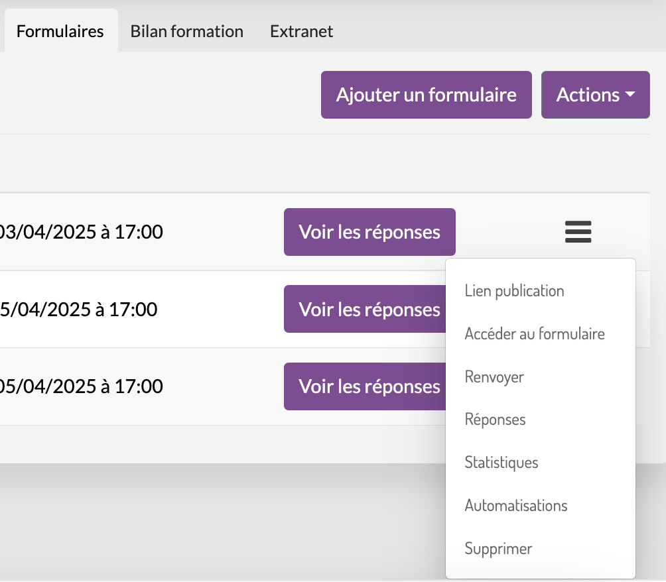The width and height of the screenshot is (666, 582).
Task: Open the Bilan formation tab
Action: pyautogui.click(x=187, y=31)
